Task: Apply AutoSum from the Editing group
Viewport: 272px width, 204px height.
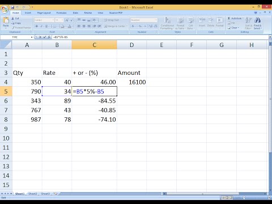Action: pos(235,18)
